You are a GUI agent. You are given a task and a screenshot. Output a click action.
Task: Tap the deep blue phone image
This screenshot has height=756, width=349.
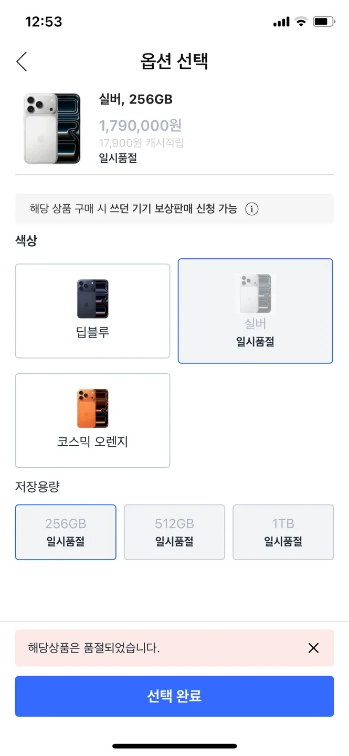93,299
